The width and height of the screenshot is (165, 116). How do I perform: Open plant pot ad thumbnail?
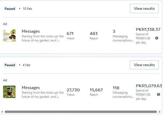[x=9, y=92]
